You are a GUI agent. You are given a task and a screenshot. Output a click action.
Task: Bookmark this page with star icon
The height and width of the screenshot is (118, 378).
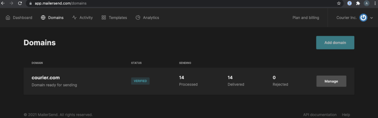click(x=339, y=3)
